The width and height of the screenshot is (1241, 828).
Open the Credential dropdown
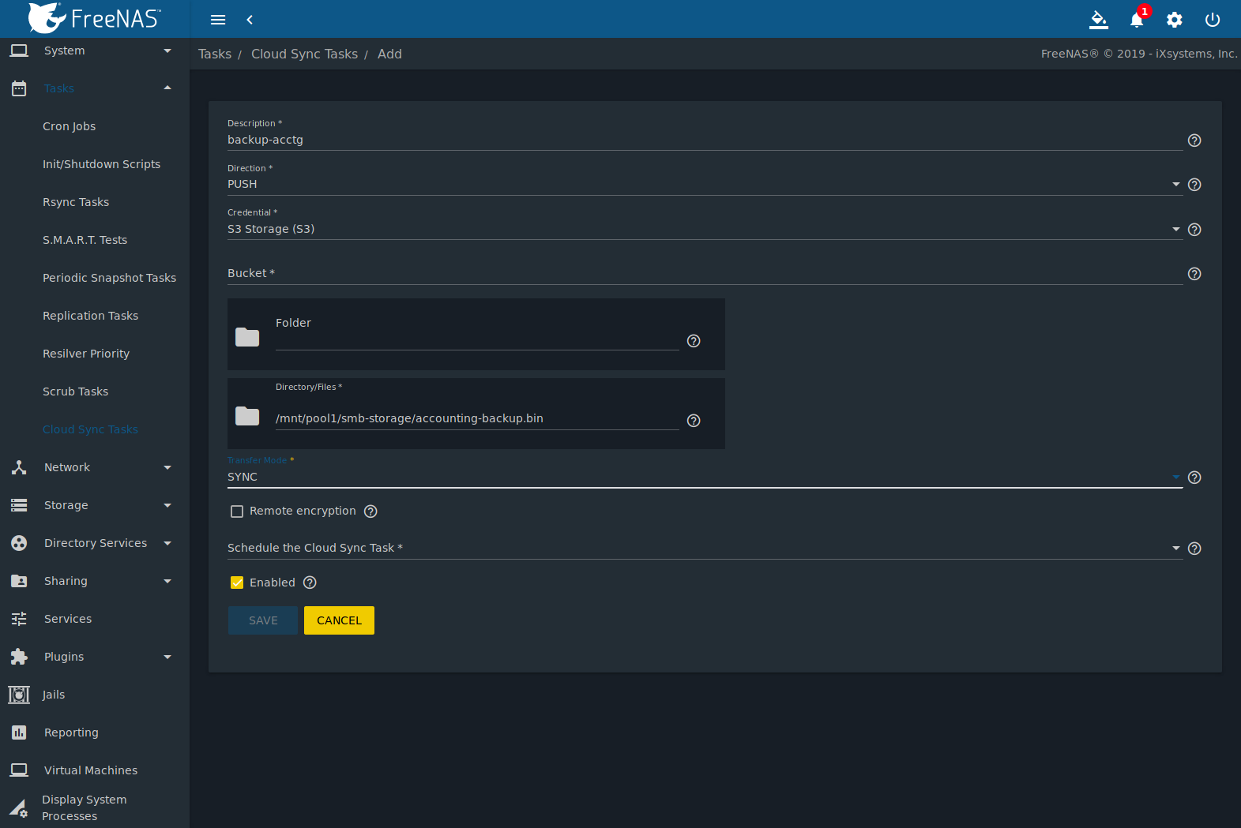705,229
